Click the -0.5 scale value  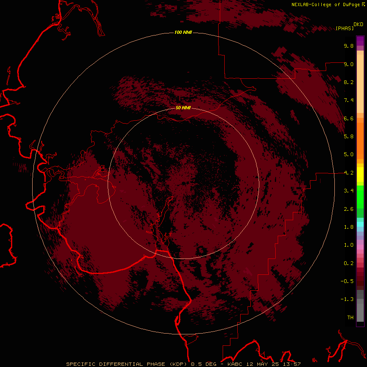(347, 281)
